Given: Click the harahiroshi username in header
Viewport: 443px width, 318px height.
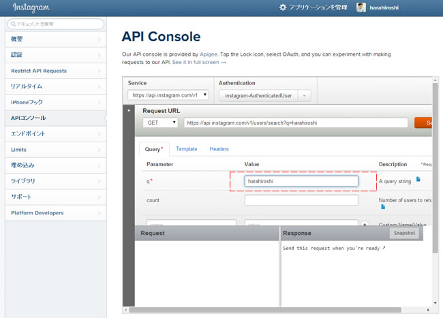Looking at the screenshot, I should (384, 7).
